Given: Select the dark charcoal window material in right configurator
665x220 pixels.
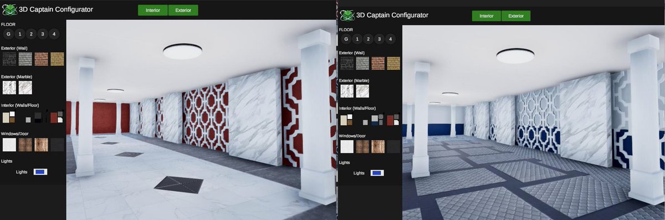Looking at the screenshot, I should 393,146.
